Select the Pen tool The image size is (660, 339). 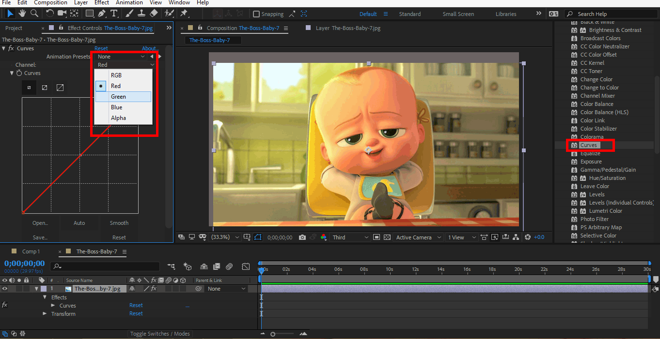point(102,14)
